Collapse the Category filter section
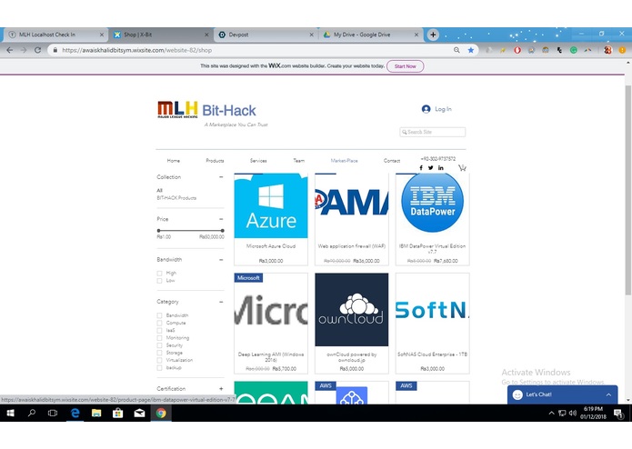The height and width of the screenshot is (449, 632). [x=221, y=302]
